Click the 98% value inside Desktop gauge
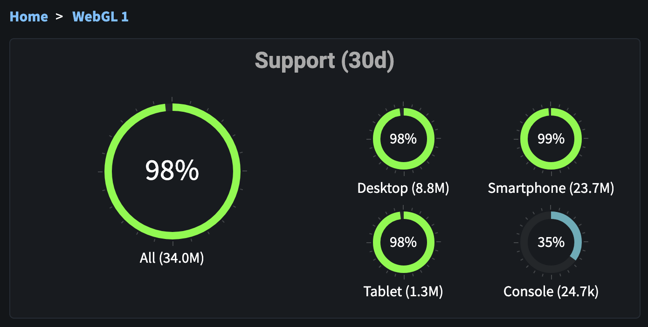 tap(403, 139)
